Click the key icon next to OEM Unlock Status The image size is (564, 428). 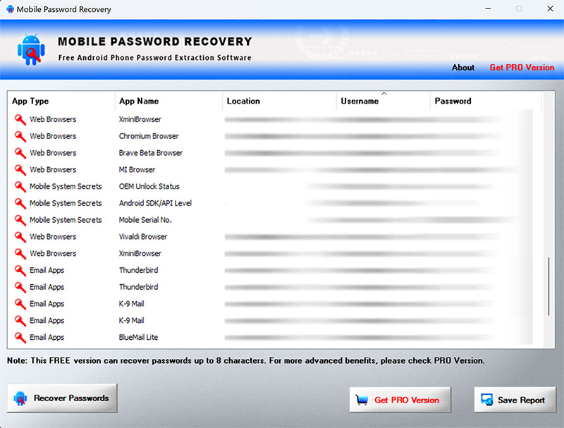point(19,186)
